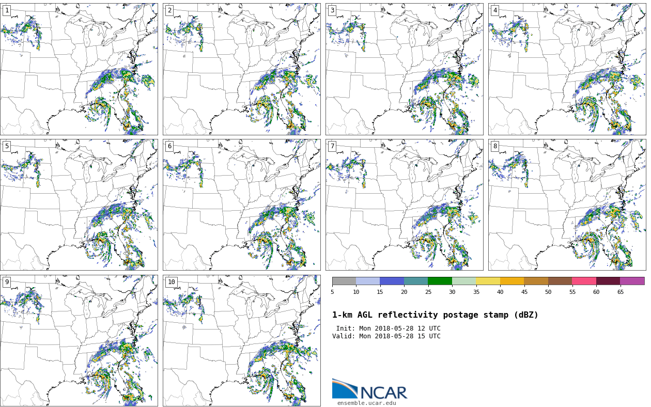Click the dark green 25-30 dBZ swatch
651x407 pixels.
[440, 281]
